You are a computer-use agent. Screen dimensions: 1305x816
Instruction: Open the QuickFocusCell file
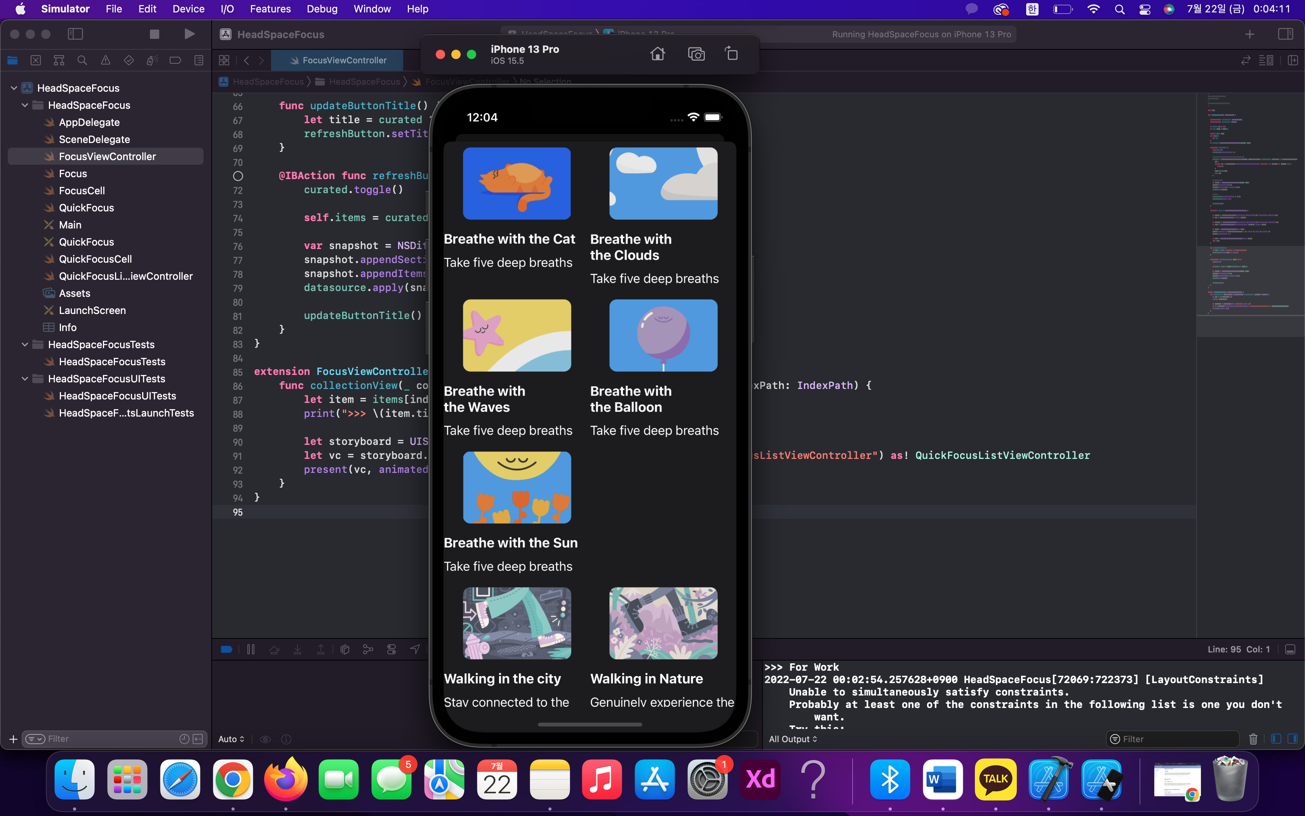pos(95,259)
